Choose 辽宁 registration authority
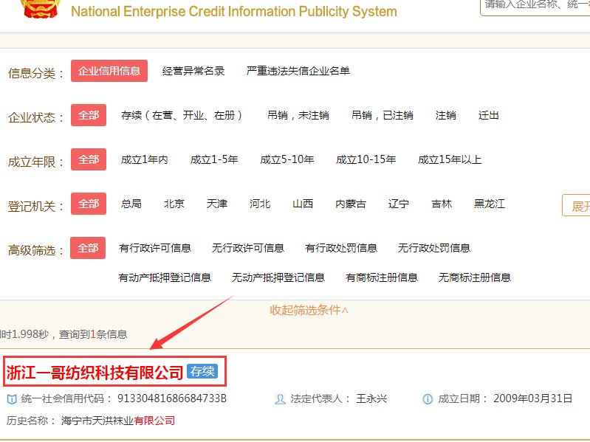The image size is (590, 442). click(x=399, y=204)
